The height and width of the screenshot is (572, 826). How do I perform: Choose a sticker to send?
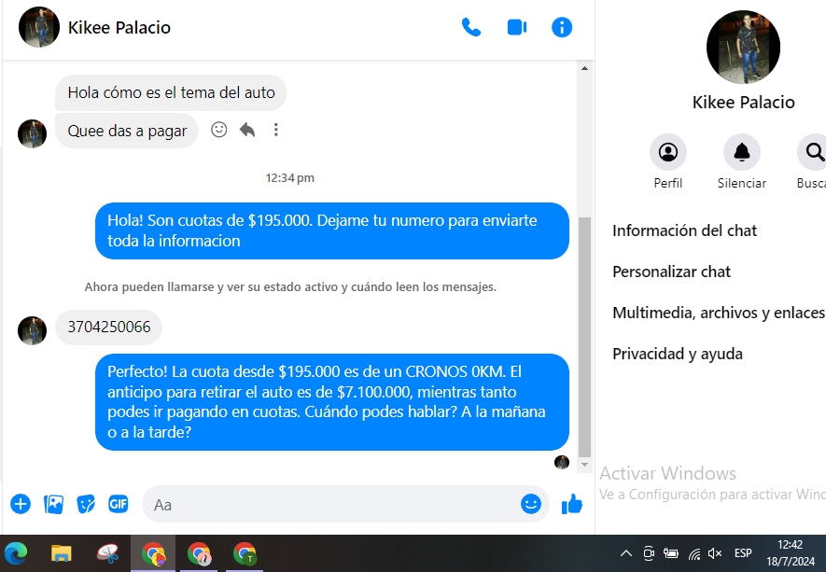coord(86,505)
